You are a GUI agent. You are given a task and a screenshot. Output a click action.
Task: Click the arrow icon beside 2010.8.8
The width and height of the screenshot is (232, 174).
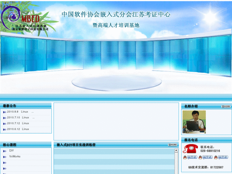click(4, 112)
